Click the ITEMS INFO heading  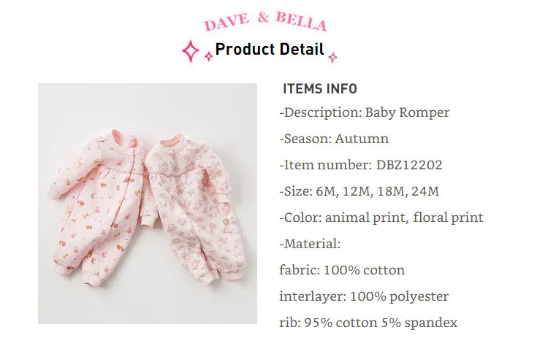[x=320, y=88]
